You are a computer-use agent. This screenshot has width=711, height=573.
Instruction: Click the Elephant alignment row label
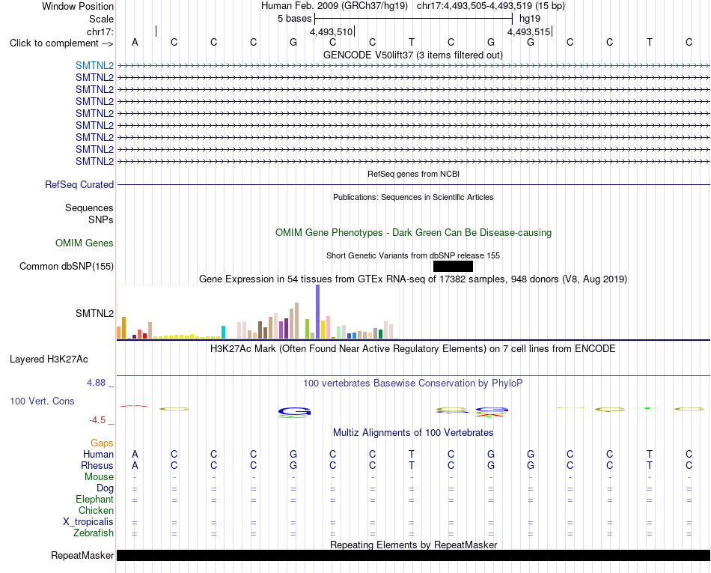coord(94,500)
